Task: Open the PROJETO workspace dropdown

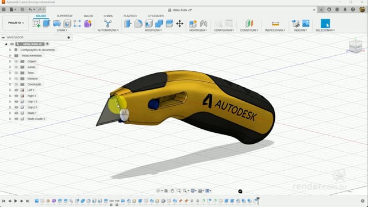Action: point(16,23)
